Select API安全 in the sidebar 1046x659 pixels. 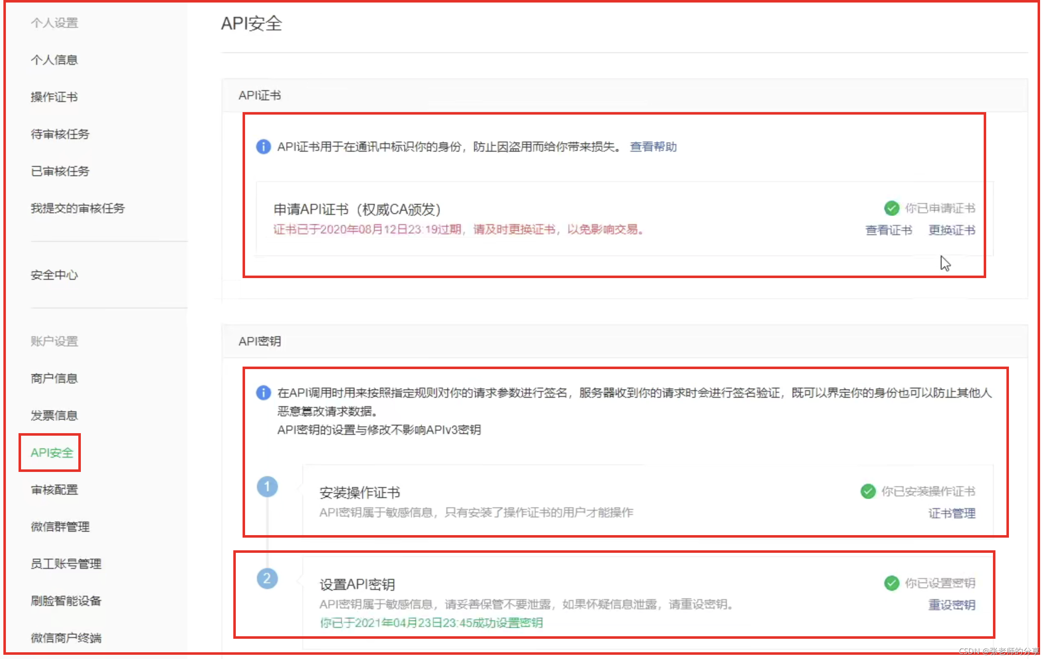pos(52,453)
